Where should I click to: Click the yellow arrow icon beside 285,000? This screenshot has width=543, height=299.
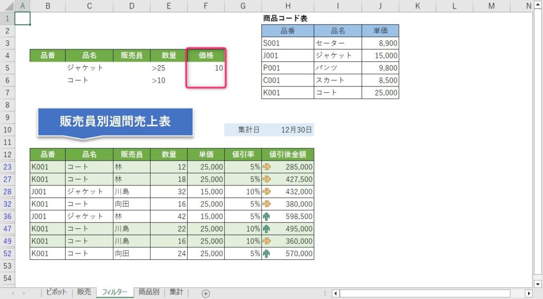pos(266,167)
